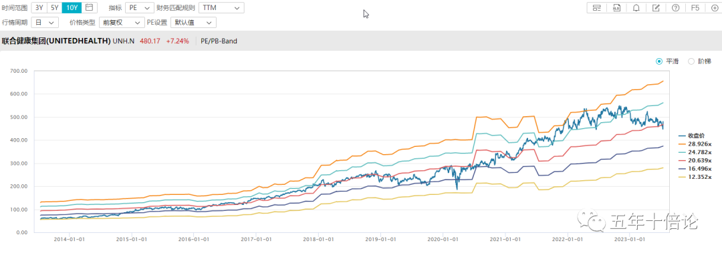This screenshot has width=722, height=253.
Task: Open the 行情周期 日 dropdown
Action: [x=45, y=22]
